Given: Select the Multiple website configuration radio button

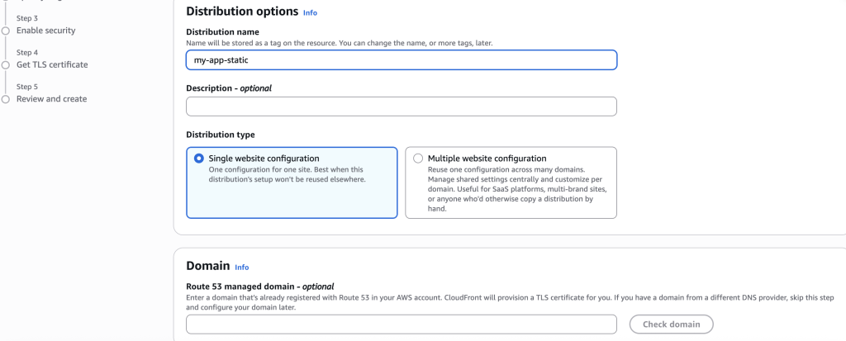Looking at the screenshot, I should (417, 159).
